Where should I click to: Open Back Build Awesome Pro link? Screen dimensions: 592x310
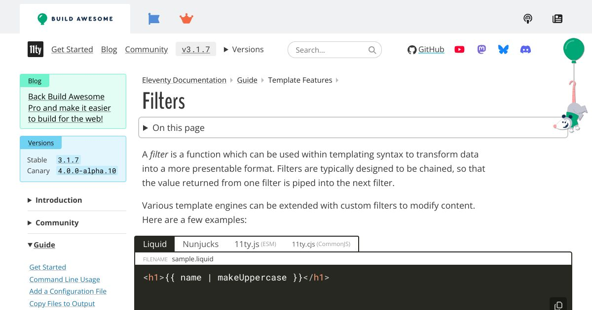pos(70,108)
